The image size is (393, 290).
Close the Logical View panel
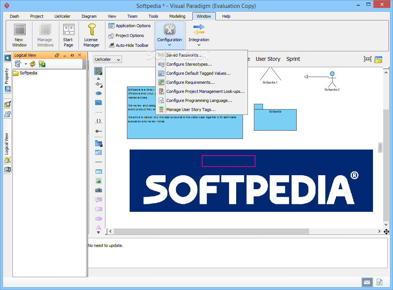(x=80, y=55)
